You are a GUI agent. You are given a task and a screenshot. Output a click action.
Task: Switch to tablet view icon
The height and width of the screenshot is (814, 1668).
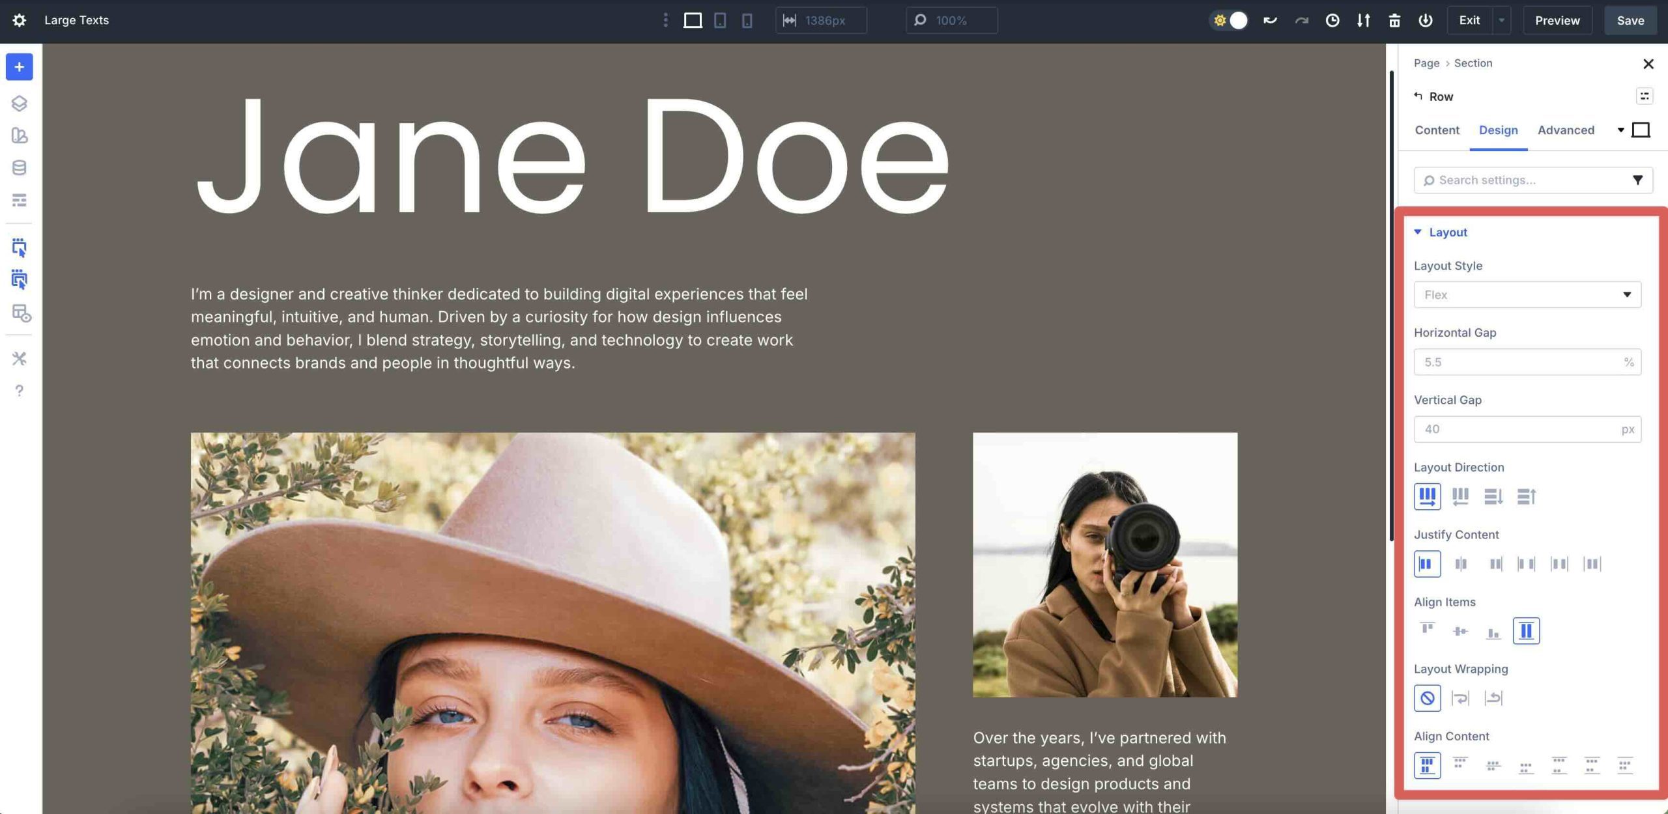[x=720, y=20]
